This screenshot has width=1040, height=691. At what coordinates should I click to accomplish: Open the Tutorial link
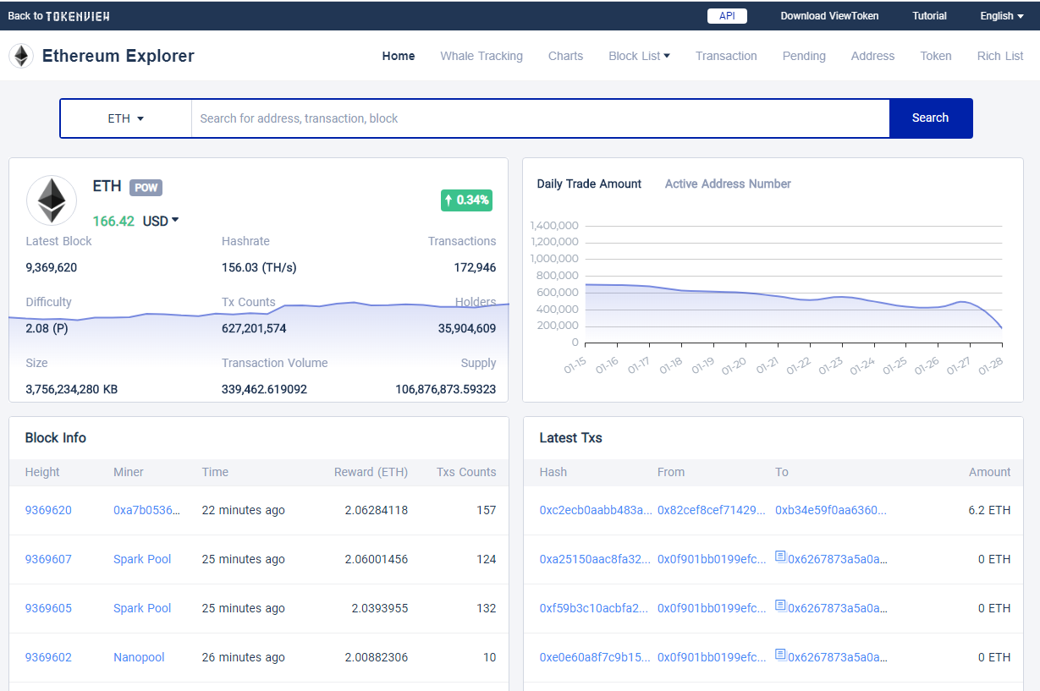929,16
